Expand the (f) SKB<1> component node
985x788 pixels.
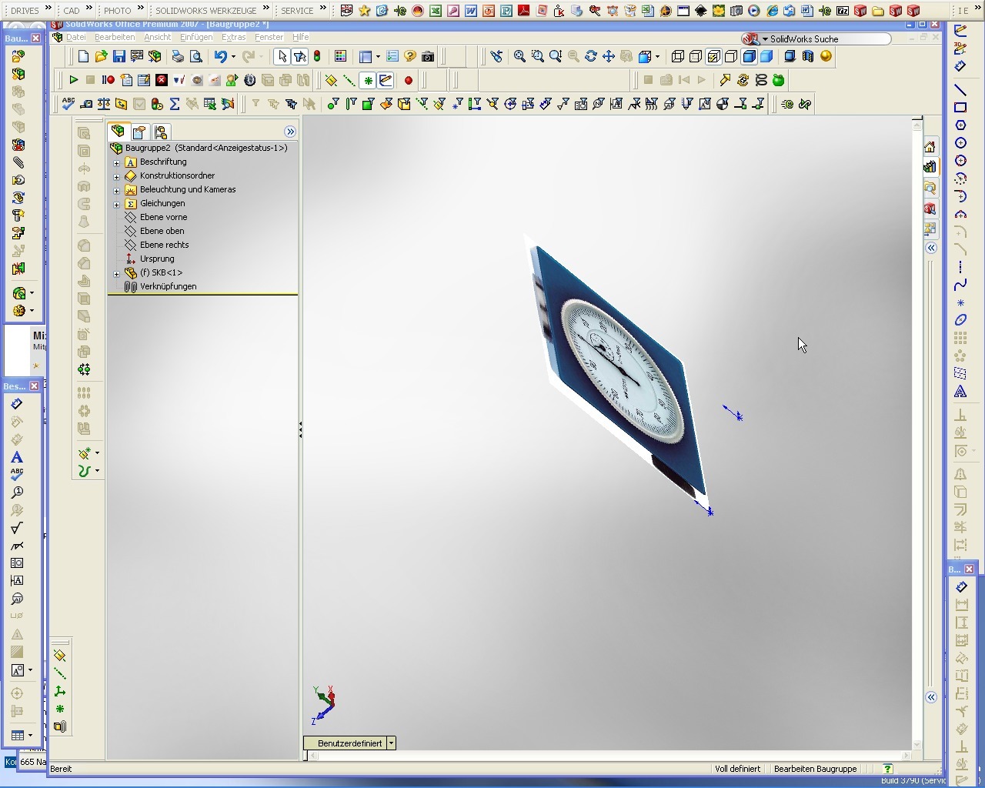[x=117, y=273]
